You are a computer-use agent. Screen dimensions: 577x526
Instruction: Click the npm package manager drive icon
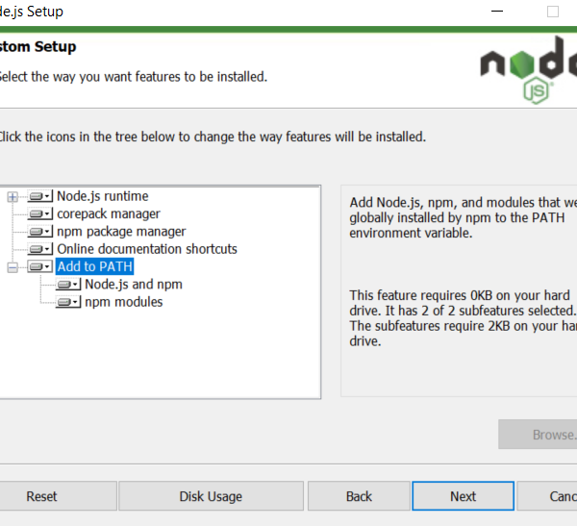coord(39,232)
